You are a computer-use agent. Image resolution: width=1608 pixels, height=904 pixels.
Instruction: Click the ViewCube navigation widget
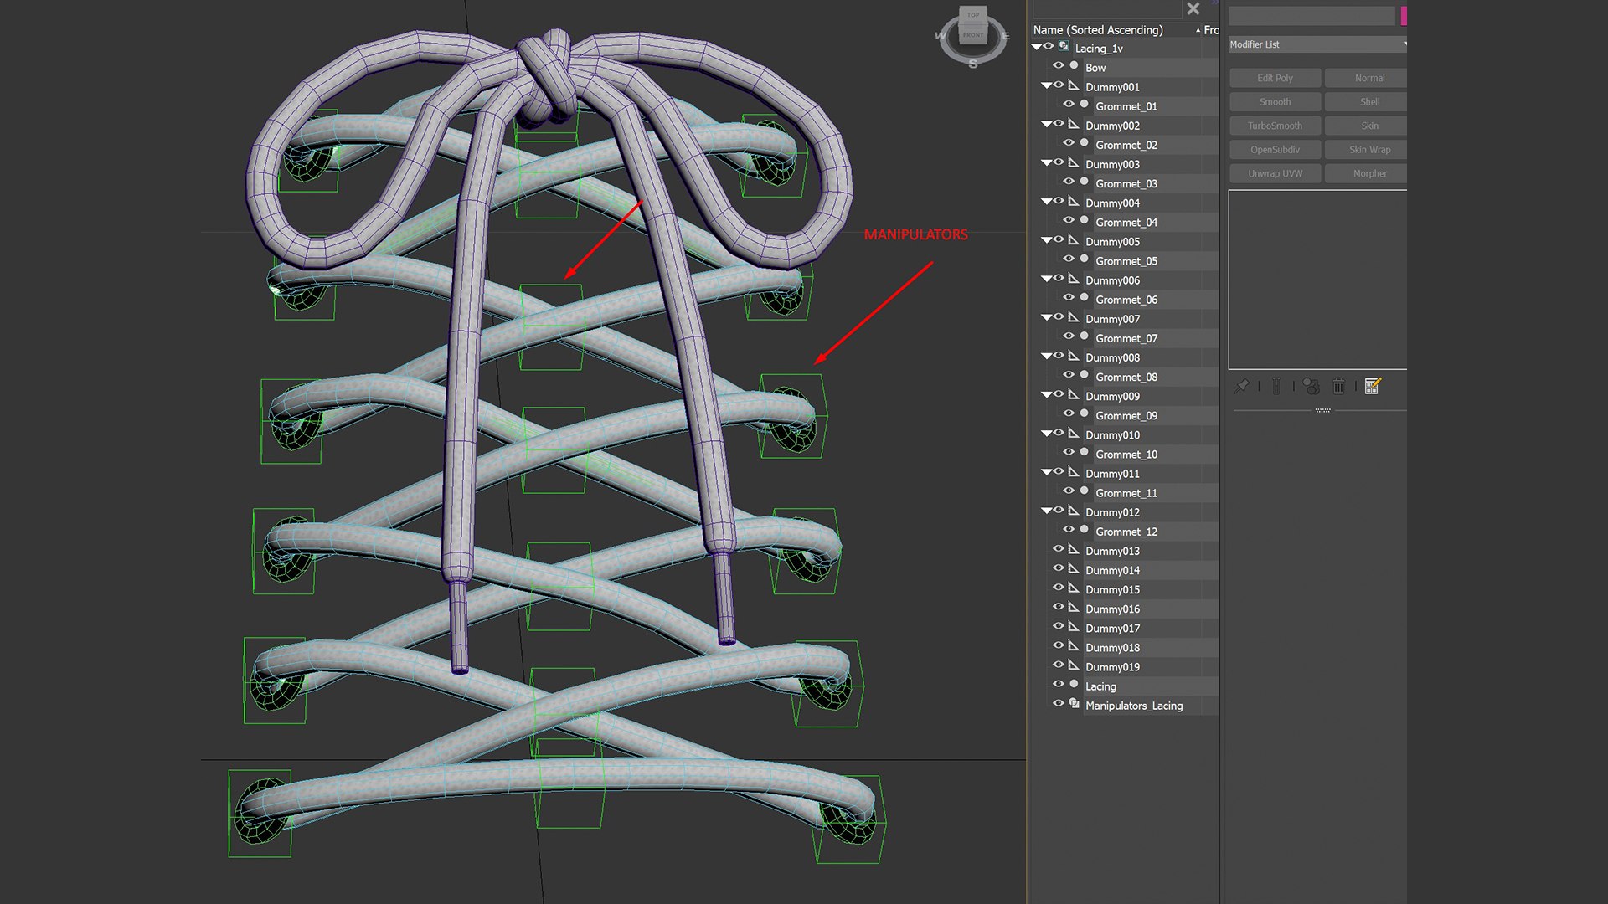972,36
